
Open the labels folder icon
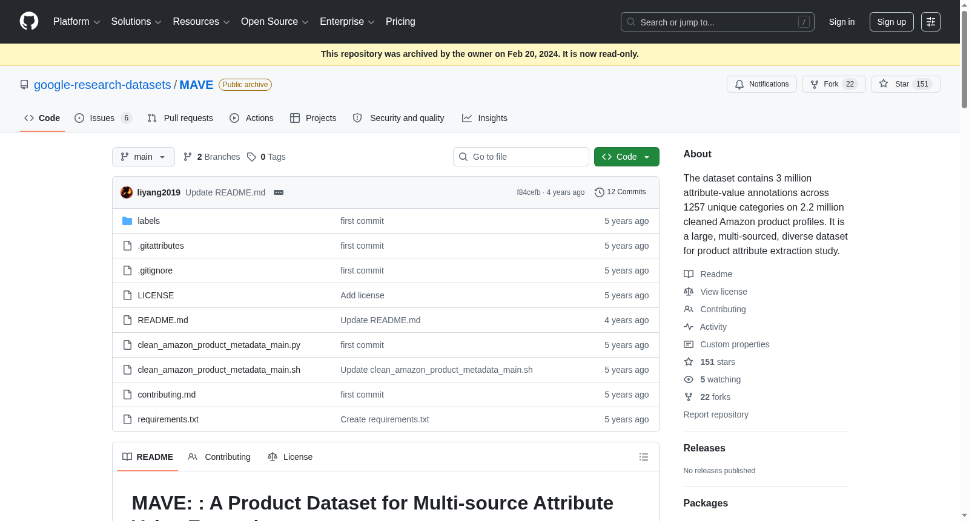click(x=127, y=221)
